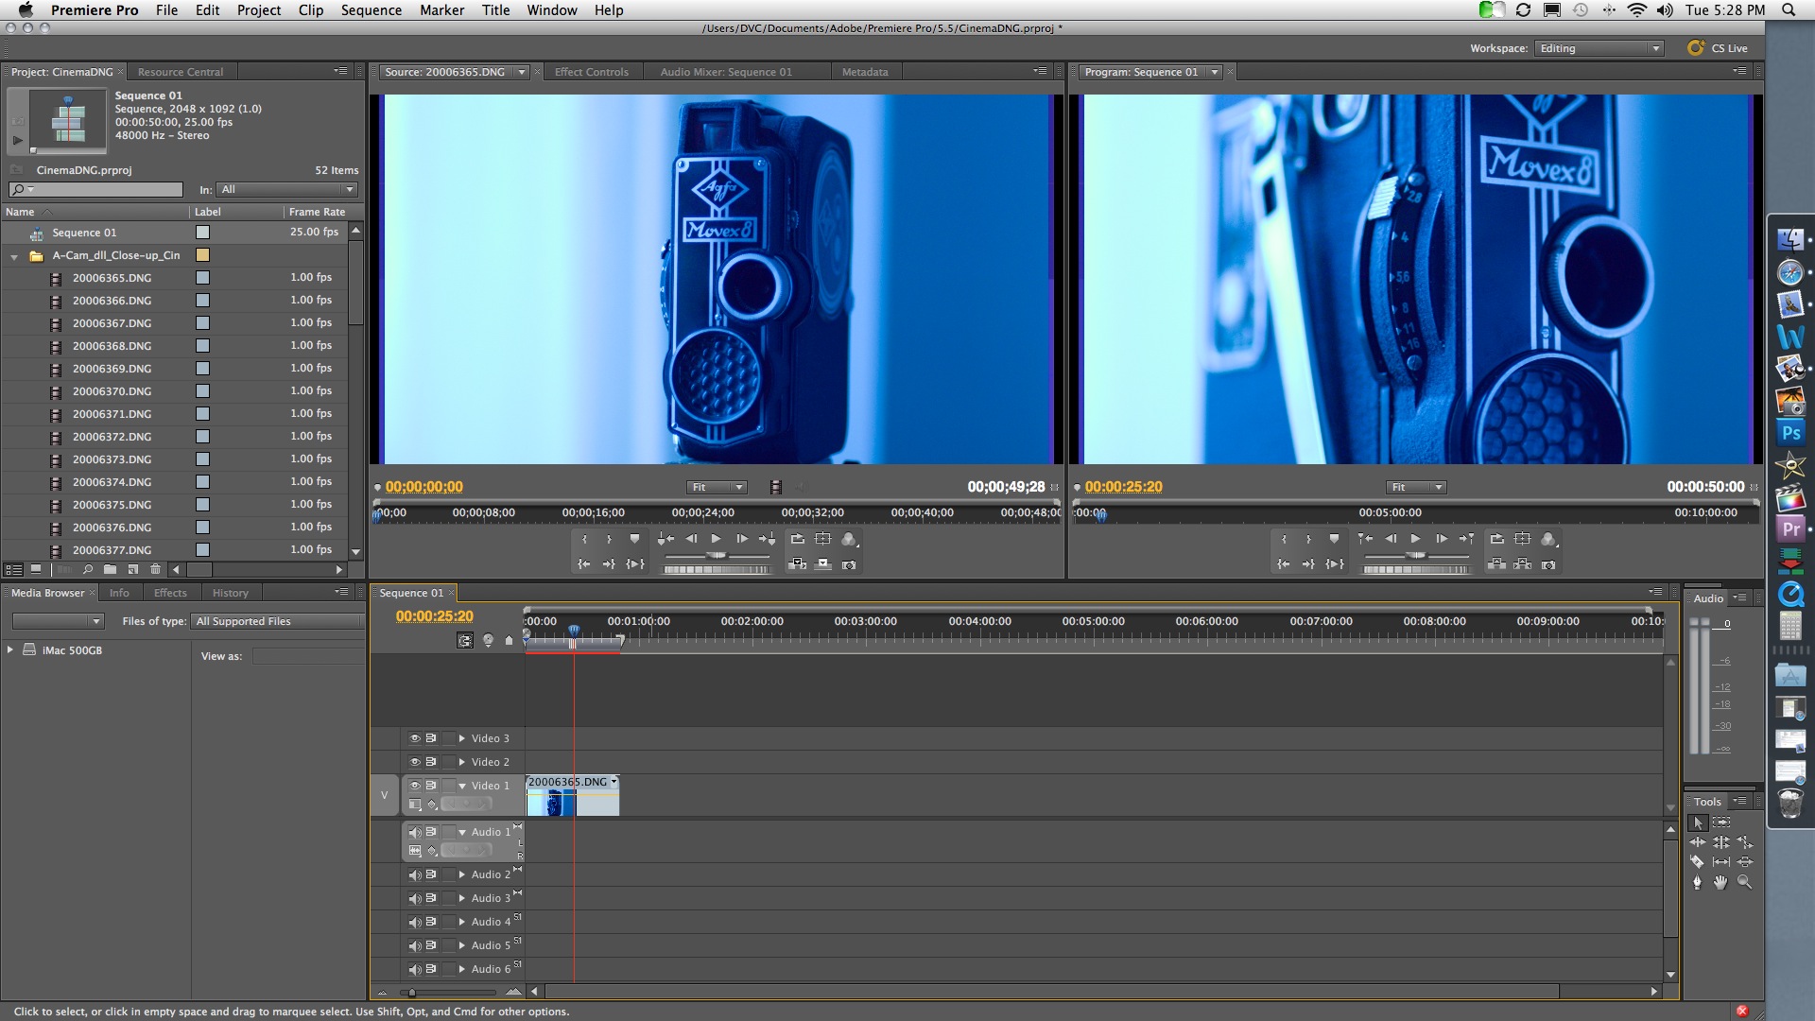Click CS Live button

click(x=1719, y=48)
